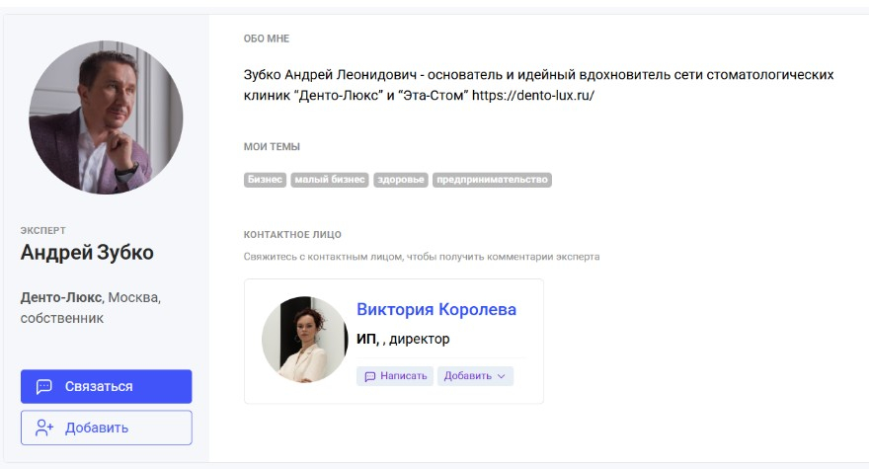Click the 'Свяжитесь с контактным лицом' hint text
Image resolution: width=869 pixels, height=469 pixels.
pyautogui.click(x=422, y=257)
